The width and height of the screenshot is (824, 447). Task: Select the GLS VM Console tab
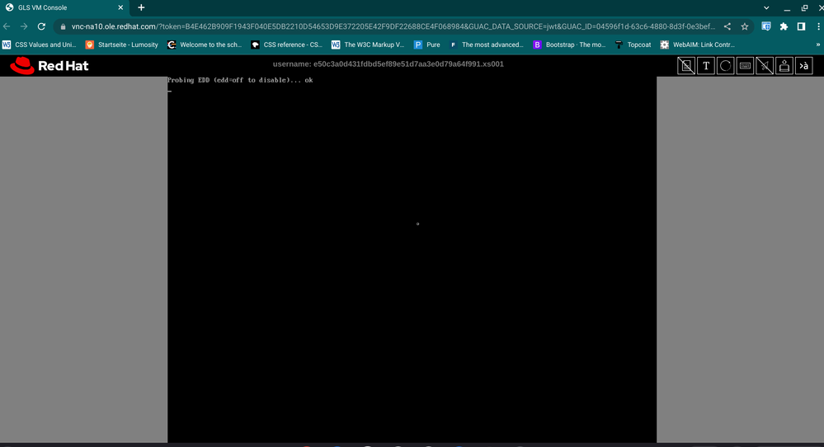[x=62, y=7]
